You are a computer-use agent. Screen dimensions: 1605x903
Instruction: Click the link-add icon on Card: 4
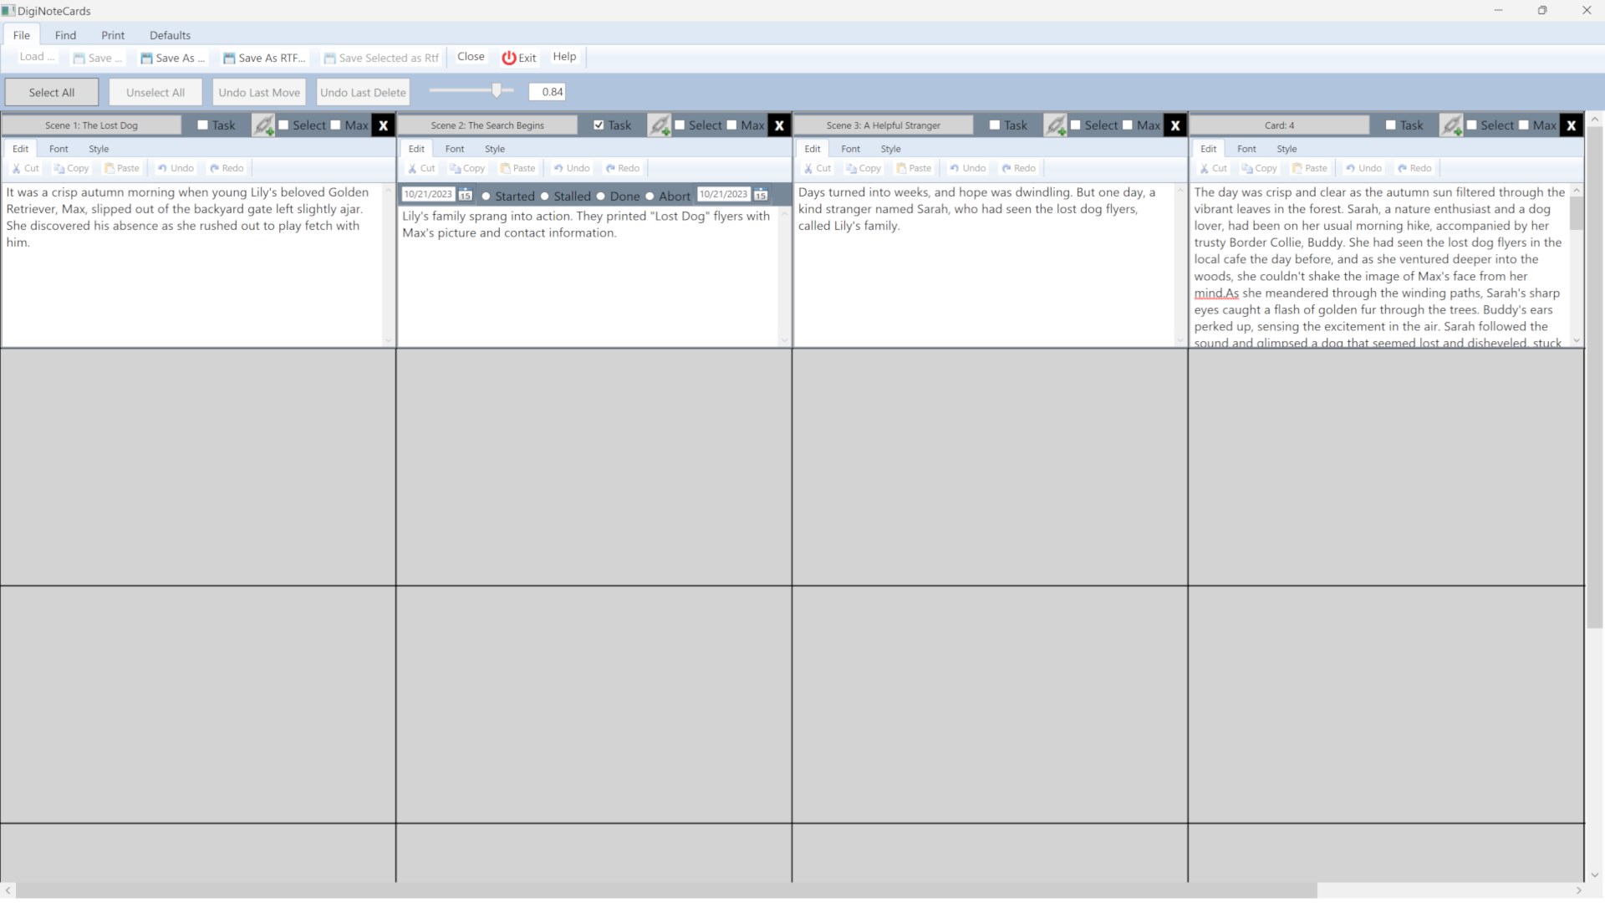pyautogui.click(x=1451, y=125)
